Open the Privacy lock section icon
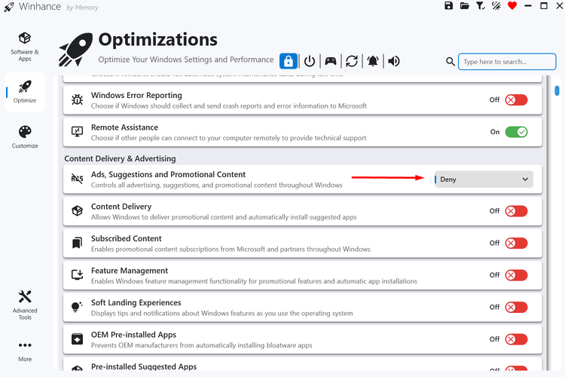Image resolution: width=565 pixels, height=377 pixels. (x=288, y=61)
